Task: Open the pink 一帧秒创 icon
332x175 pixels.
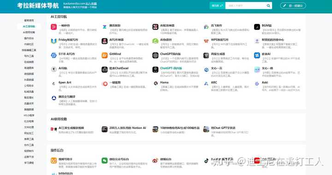Action: (54, 27)
